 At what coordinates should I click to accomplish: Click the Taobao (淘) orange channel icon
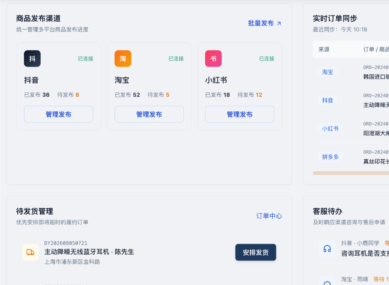123,59
